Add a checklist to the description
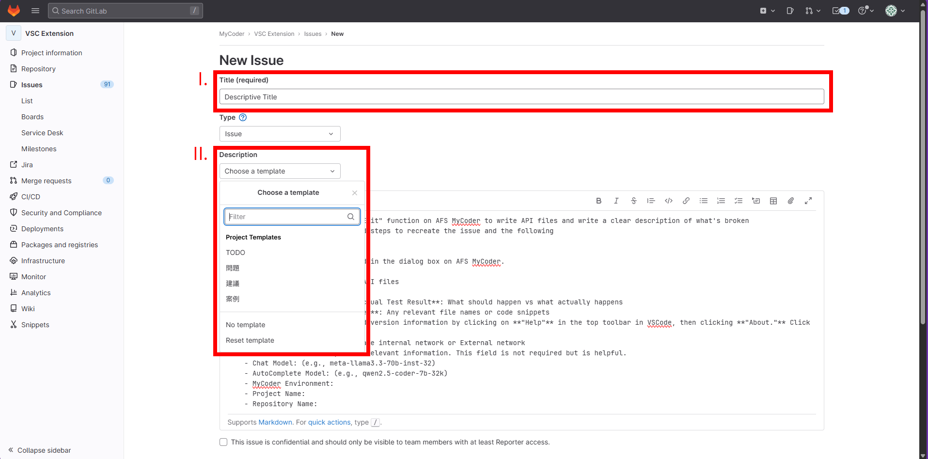928x459 pixels. click(739, 201)
